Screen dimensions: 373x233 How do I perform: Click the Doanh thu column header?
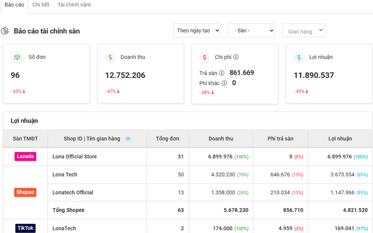(x=221, y=138)
